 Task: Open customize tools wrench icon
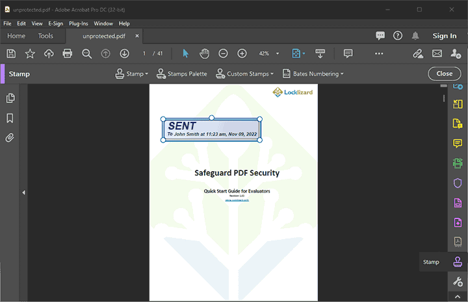(x=458, y=281)
